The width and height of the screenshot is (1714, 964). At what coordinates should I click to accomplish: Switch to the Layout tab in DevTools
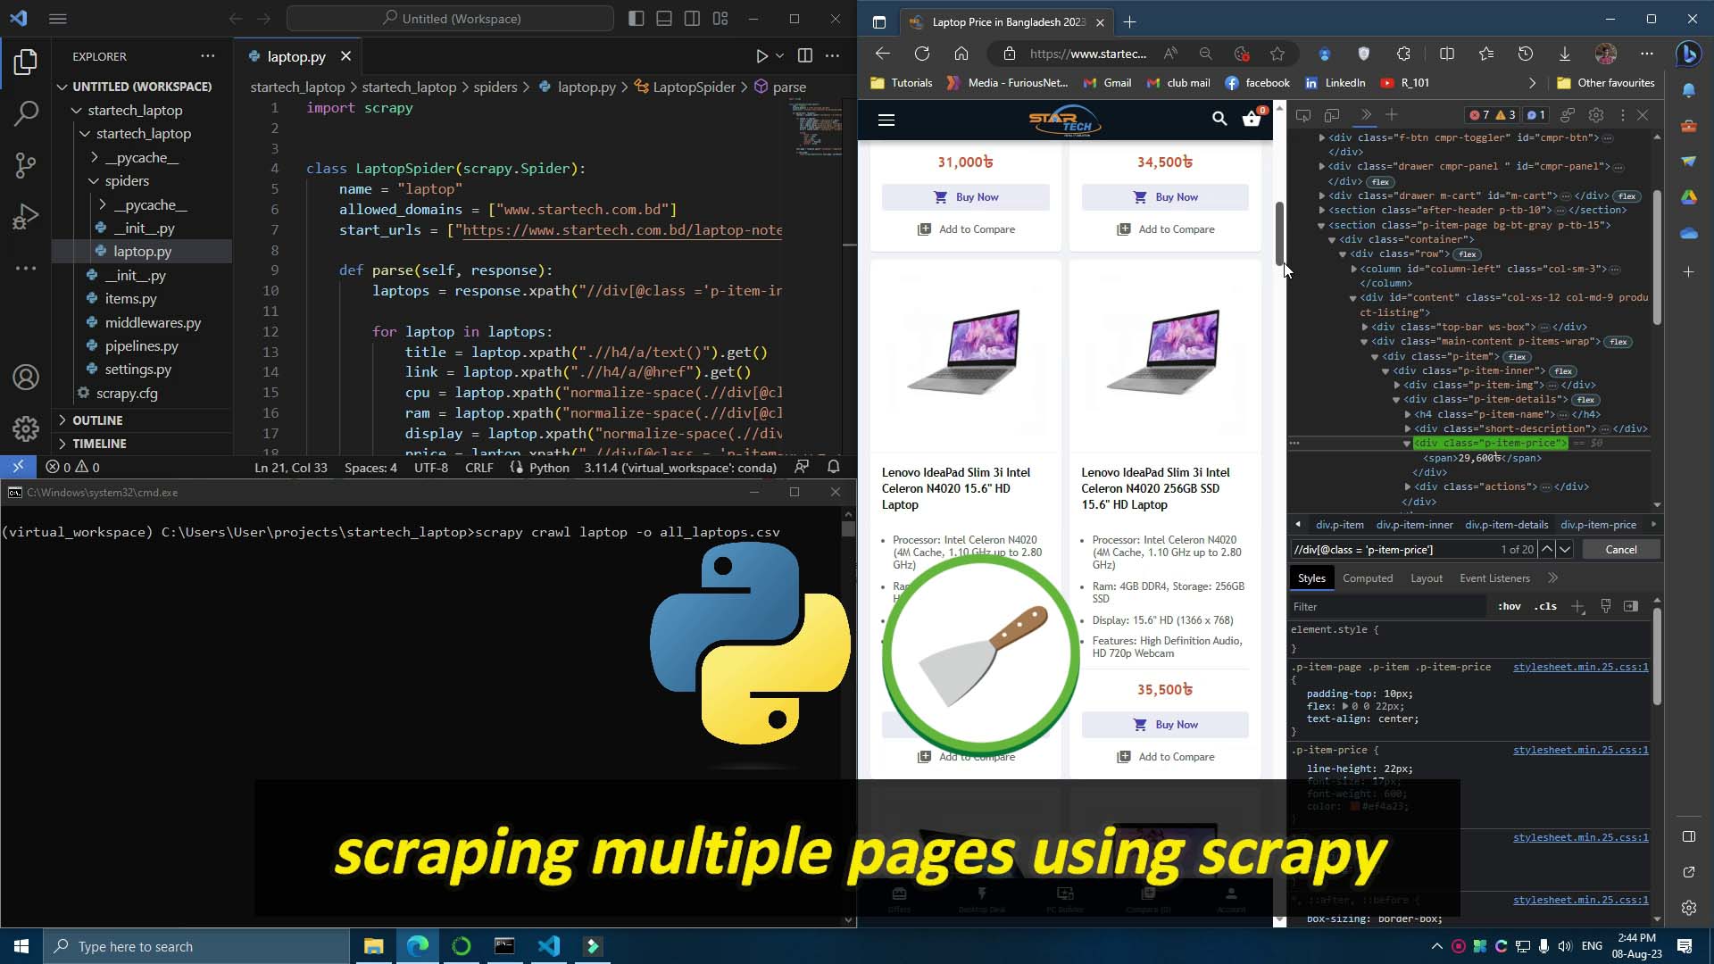click(x=1427, y=578)
